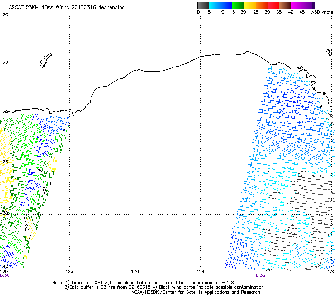Click the small island outline near the top-right edge
This screenshot has width=335, height=295.
(329, 53)
